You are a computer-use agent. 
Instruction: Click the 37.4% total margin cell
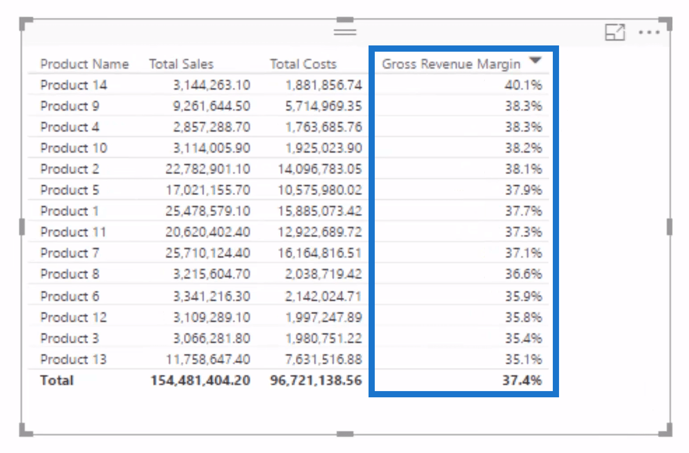[522, 380]
